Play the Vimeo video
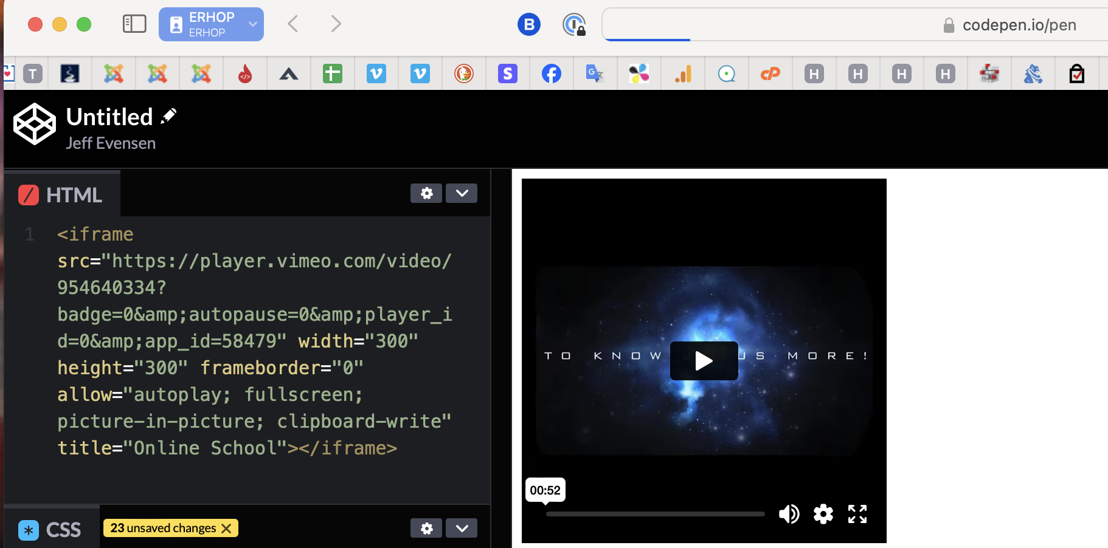Viewport: 1108px width, 548px height. pos(704,361)
